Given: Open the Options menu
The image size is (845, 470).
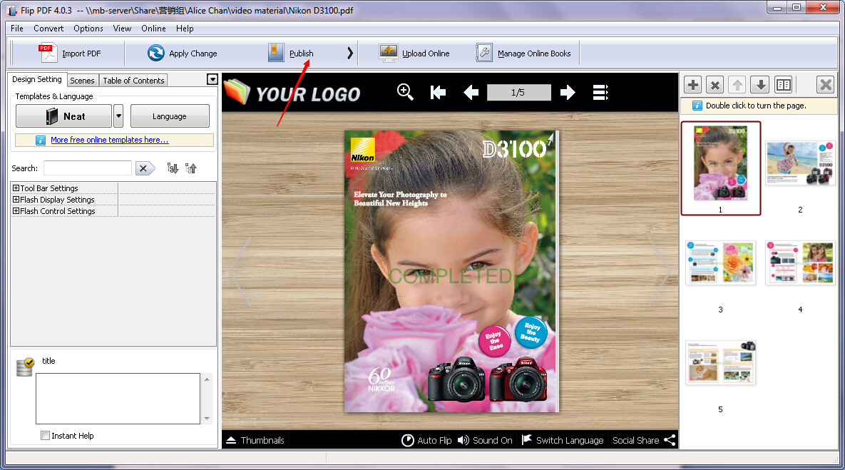Looking at the screenshot, I should click(x=88, y=29).
